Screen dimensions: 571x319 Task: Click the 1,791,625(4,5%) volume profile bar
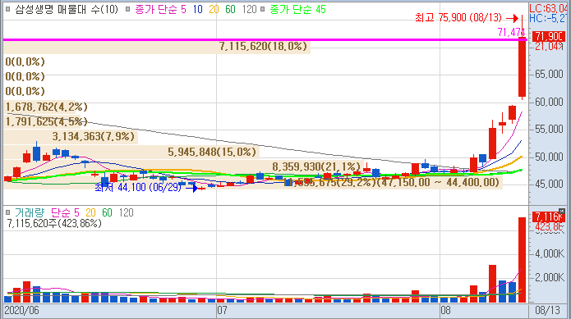pos(42,121)
